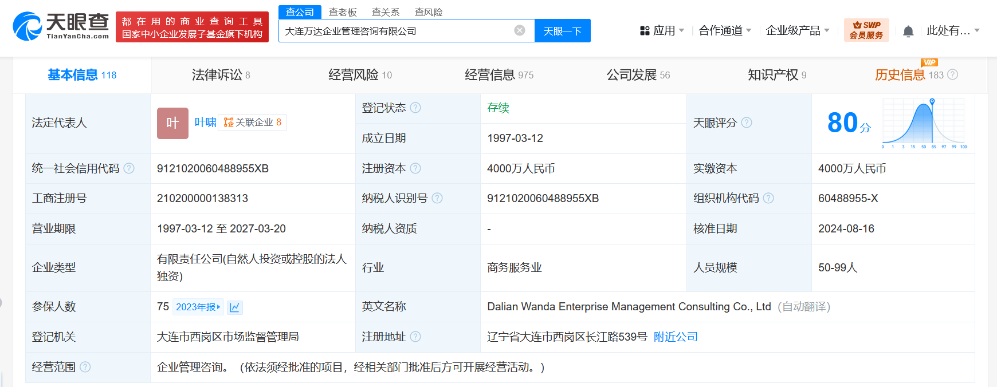Viewport: 997px width, 387px height.
Task: Click industry value 商务服务业
Action: click(515, 267)
